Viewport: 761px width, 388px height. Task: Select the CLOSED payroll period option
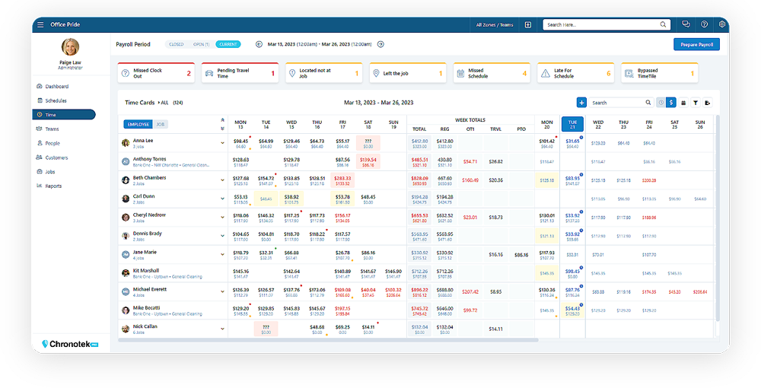click(x=176, y=45)
